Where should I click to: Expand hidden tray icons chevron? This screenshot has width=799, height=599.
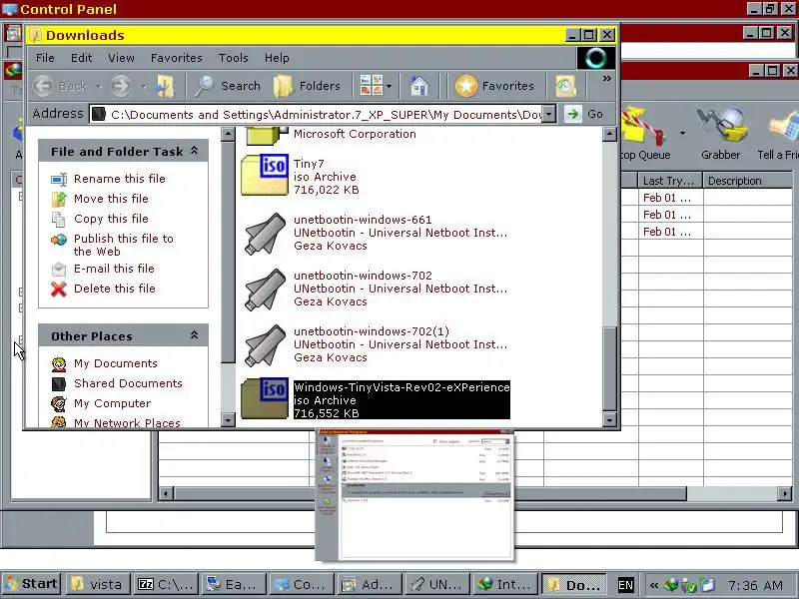(654, 585)
